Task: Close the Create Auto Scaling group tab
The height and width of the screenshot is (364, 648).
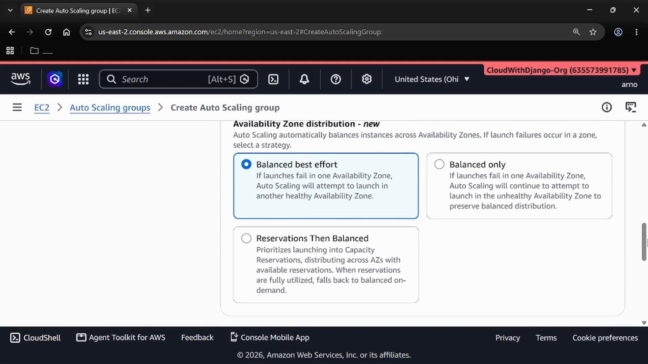Action: pos(130,10)
